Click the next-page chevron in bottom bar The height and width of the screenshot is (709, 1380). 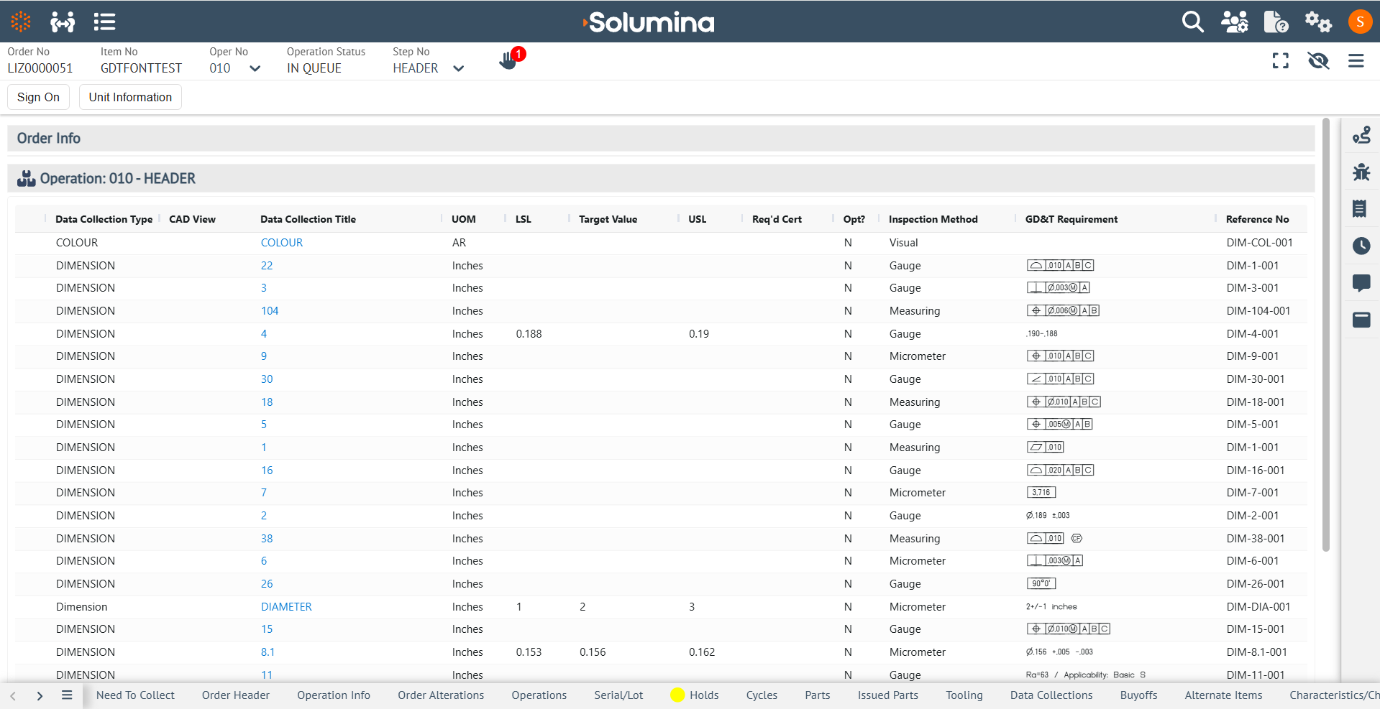[x=40, y=695]
